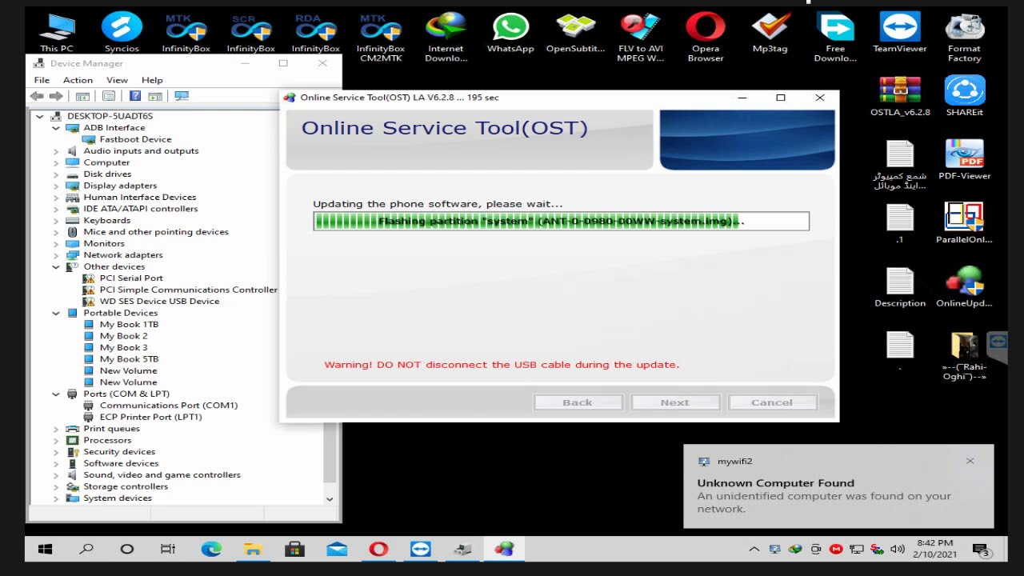Open the Help menu in Device Manager

point(152,80)
